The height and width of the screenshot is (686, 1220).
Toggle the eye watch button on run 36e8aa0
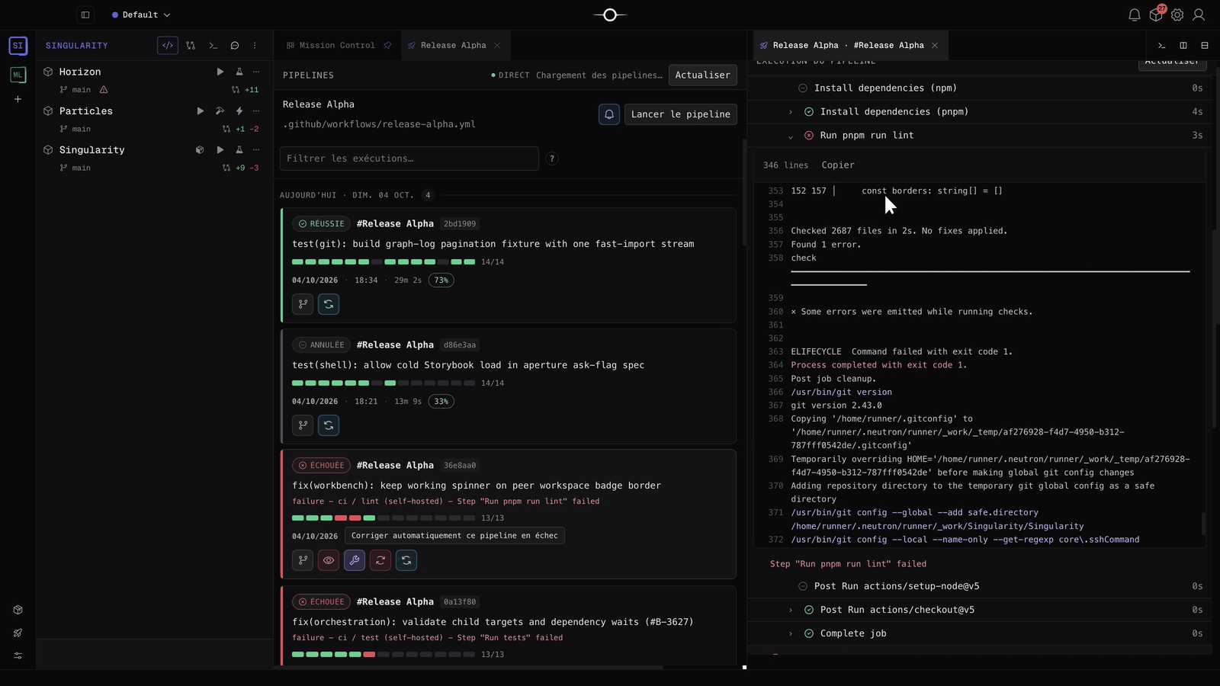tap(329, 560)
